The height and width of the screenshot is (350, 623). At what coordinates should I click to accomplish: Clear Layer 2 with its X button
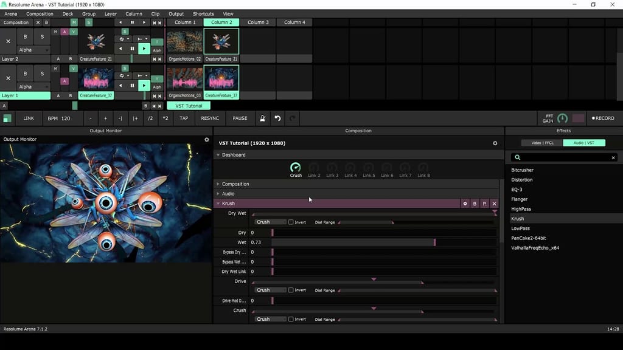(x=8, y=41)
